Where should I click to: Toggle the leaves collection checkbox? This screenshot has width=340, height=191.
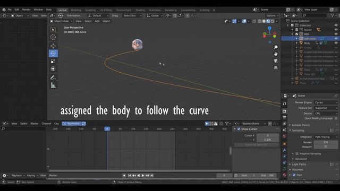point(296,30)
